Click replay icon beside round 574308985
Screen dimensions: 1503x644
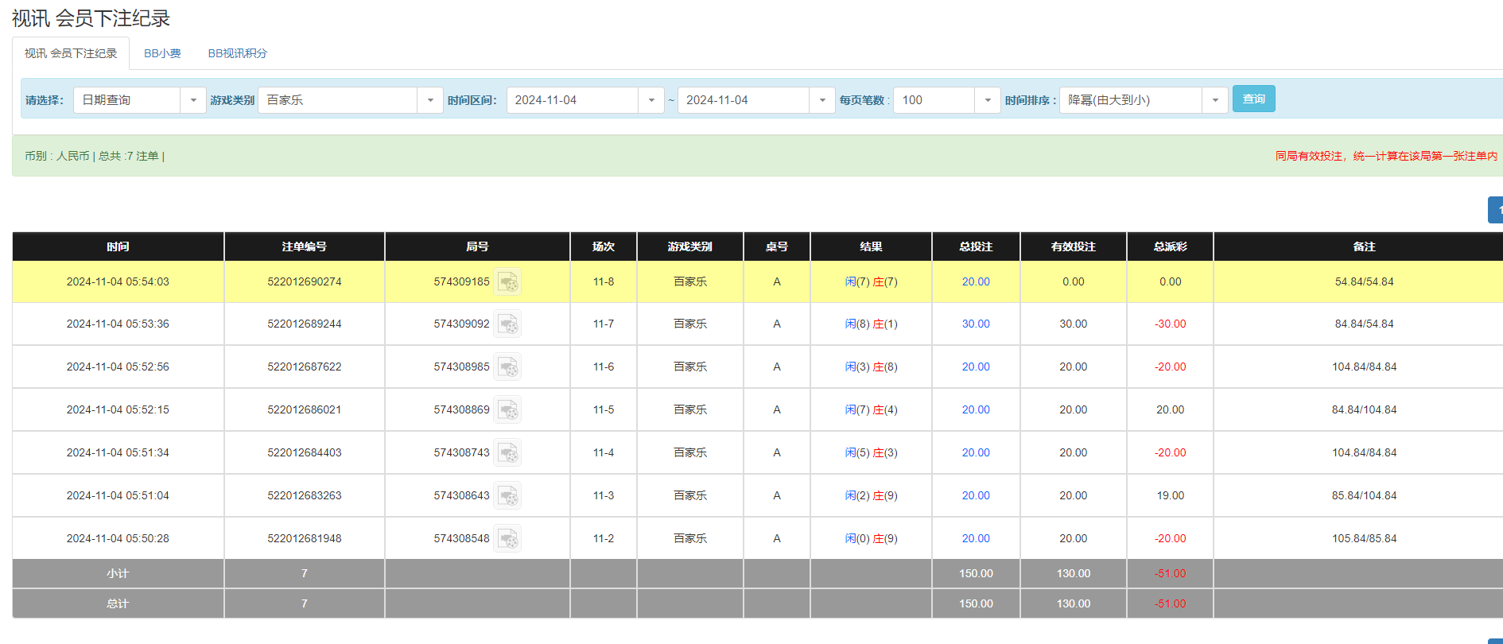[x=507, y=367]
